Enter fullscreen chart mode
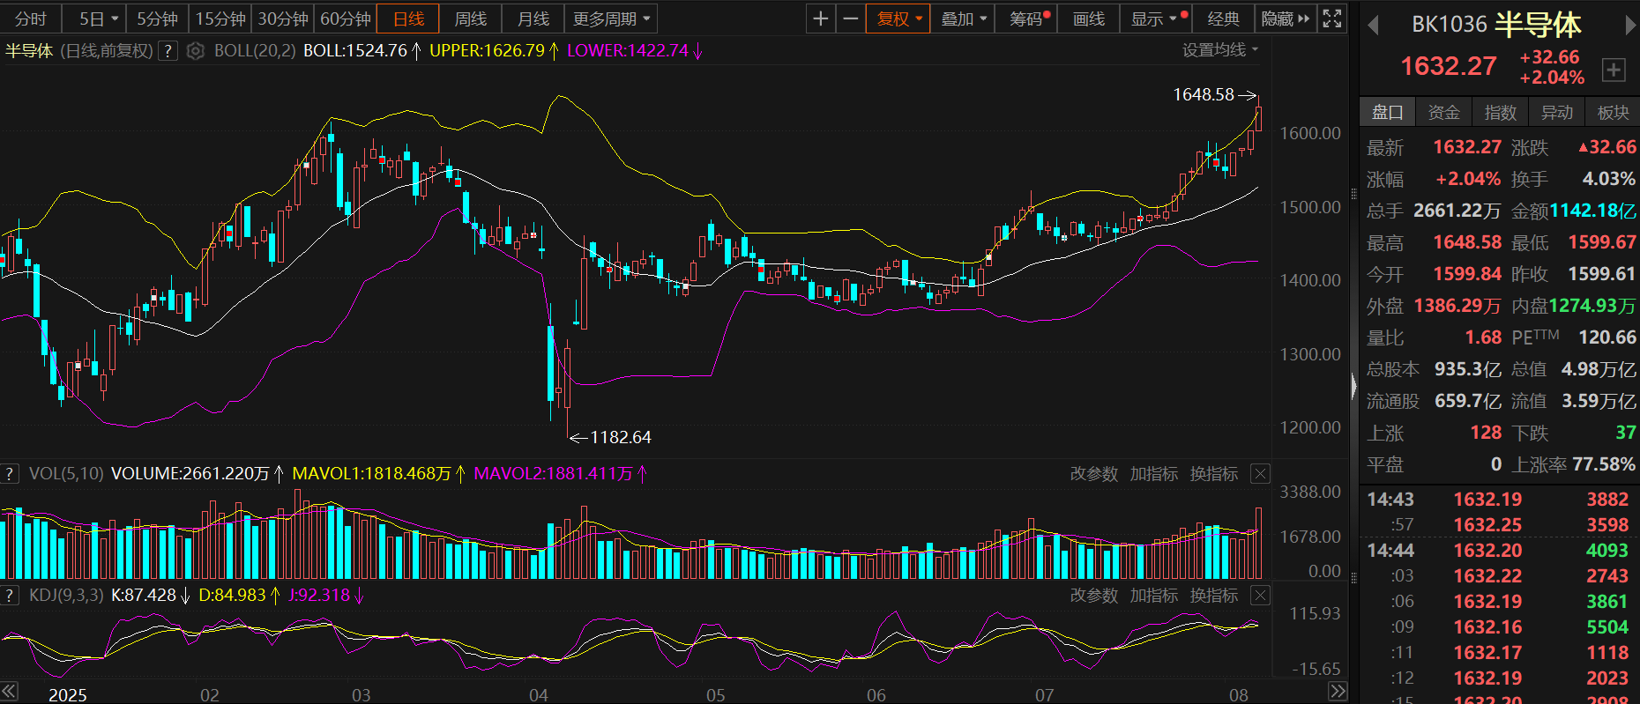 click(x=1332, y=19)
